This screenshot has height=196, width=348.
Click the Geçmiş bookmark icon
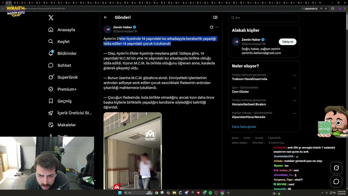tap(51, 101)
